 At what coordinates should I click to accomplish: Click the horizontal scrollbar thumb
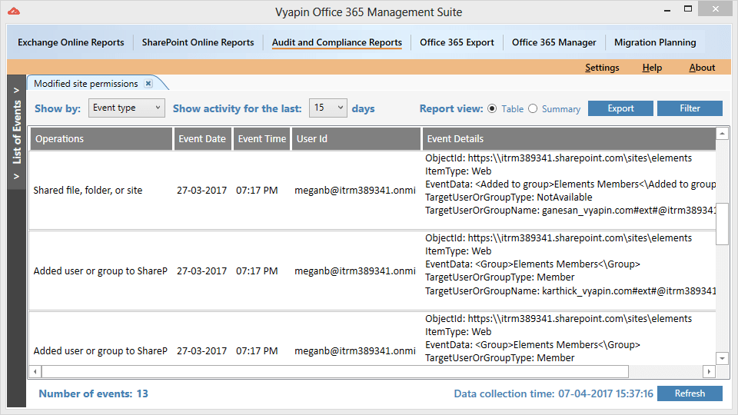coord(335,372)
